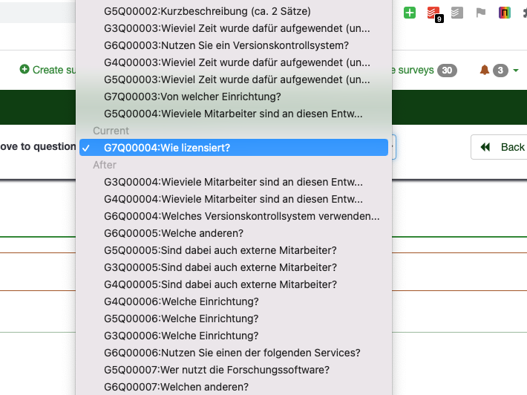This screenshot has width=527, height=395.
Task: Choose G4Q00005:Sind dabei auch externe Mitarbeiter?
Action: coord(234,284)
